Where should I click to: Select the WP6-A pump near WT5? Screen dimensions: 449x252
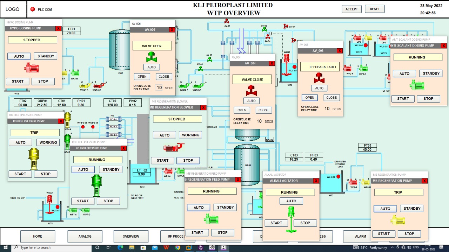pos(353,182)
